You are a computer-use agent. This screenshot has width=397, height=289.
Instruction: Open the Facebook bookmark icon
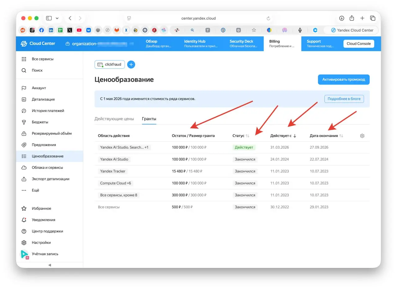pos(42,30)
